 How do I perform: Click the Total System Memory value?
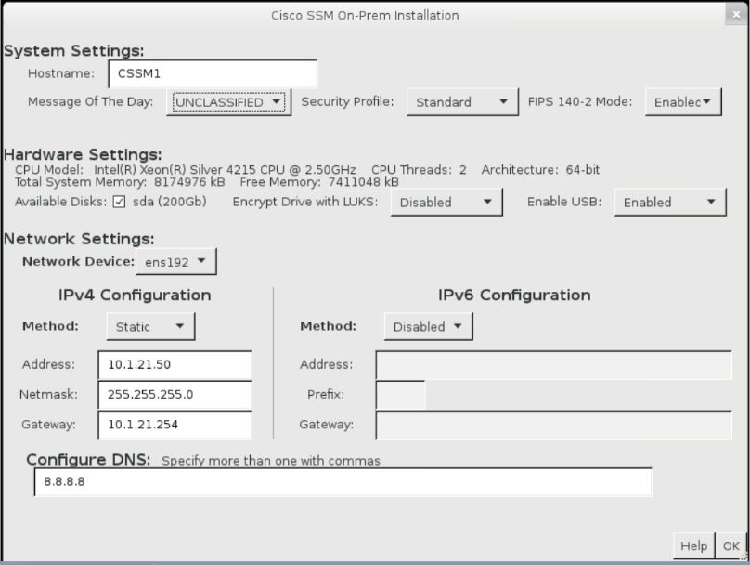(189, 182)
